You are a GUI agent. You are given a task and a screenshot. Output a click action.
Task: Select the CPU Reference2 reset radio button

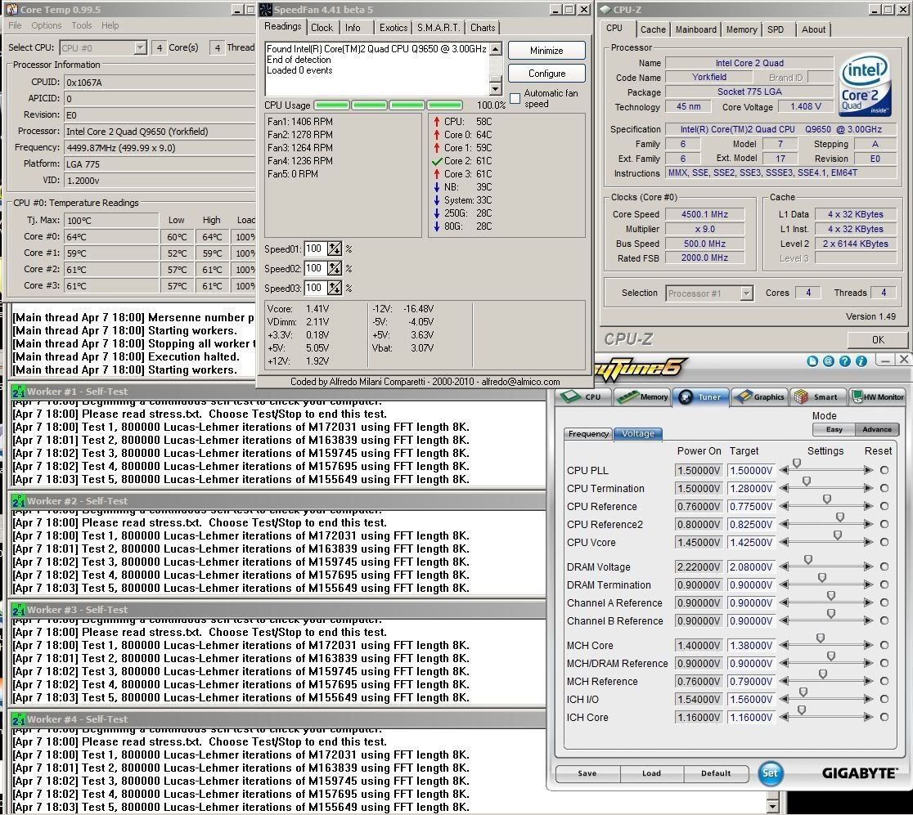(884, 524)
